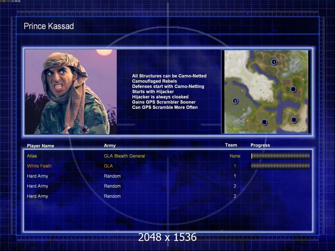Click 'Can GPS Scramble More Often' line
This screenshot has width=335, height=251.
[165, 107]
